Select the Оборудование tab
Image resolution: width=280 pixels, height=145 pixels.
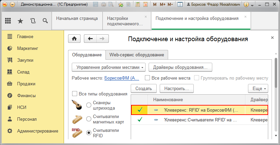[x=87, y=55]
